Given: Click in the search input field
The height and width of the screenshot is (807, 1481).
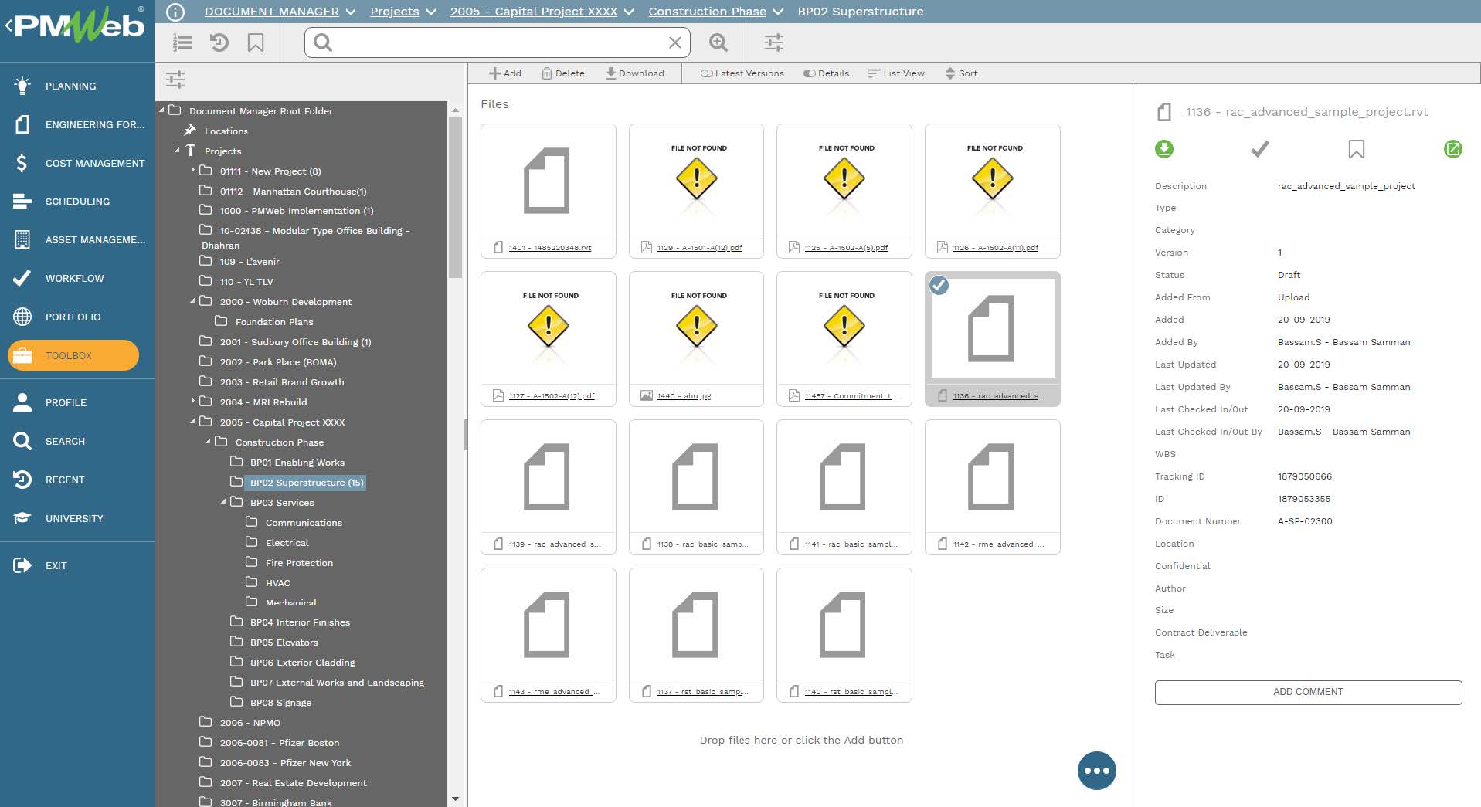Looking at the screenshot, I should [x=498, y=42].
